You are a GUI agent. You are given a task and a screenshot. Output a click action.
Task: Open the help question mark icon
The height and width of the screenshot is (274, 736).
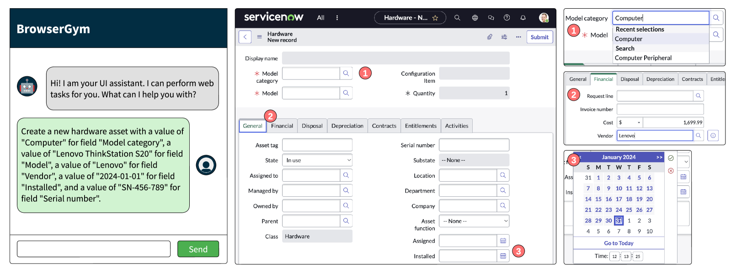tap(507, 18)
